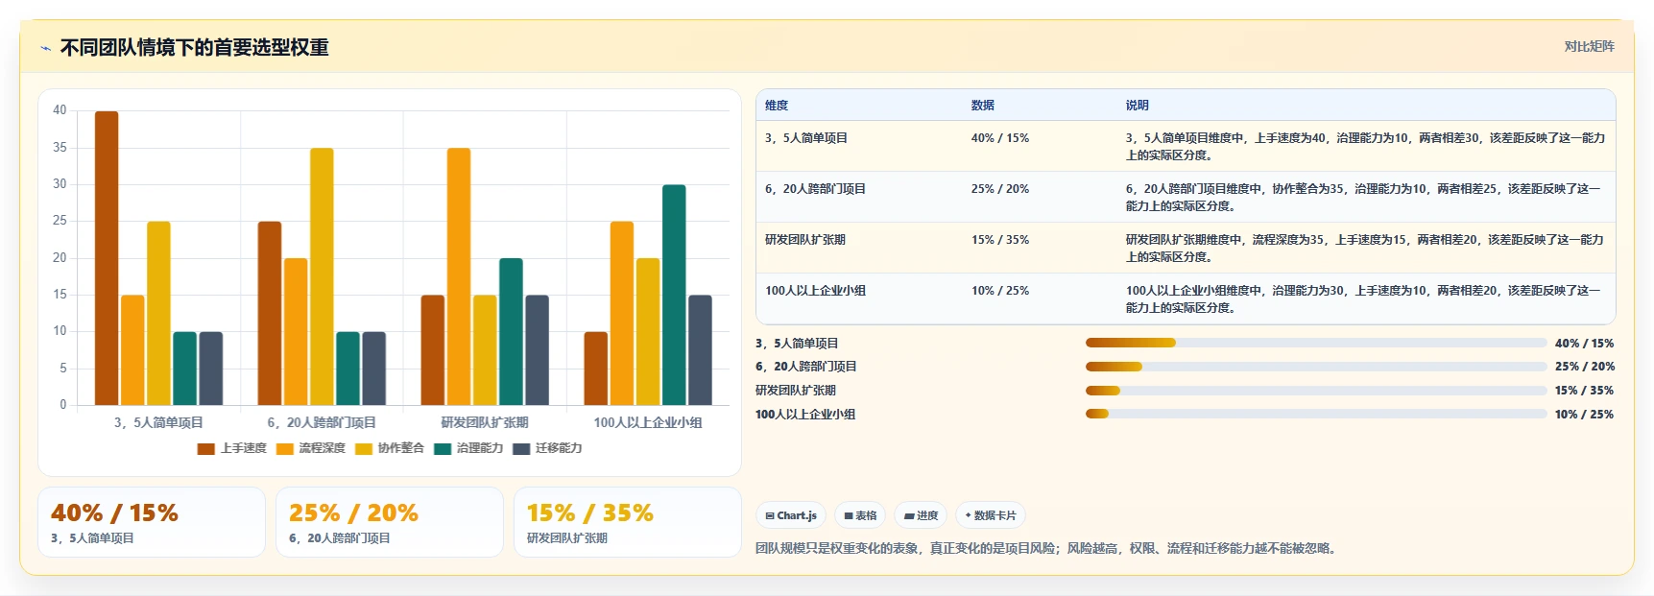Click the 数据卡片 chip

pos(991,515)
